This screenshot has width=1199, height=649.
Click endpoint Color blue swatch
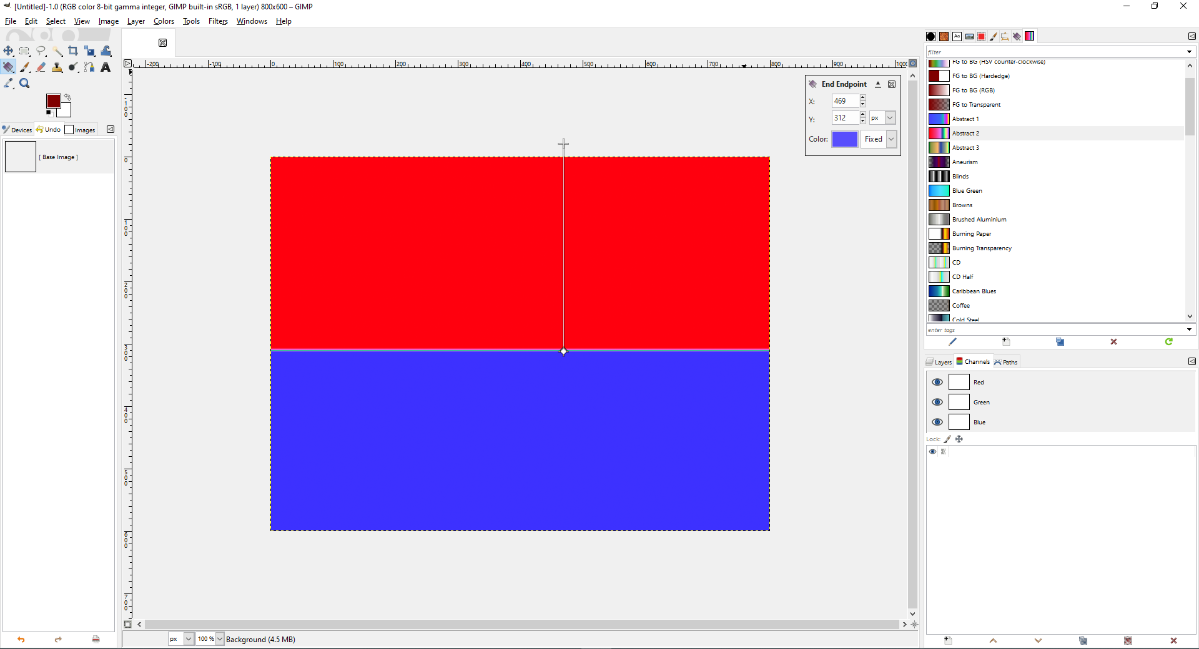pos(844,139)
